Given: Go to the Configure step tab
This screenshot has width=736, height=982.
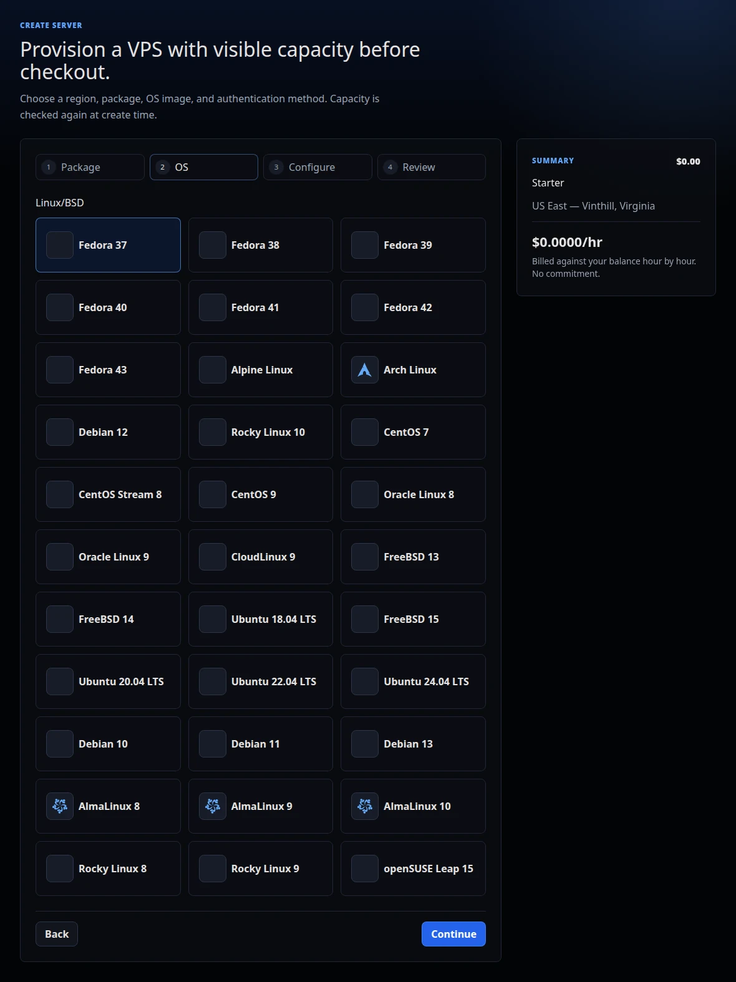Looking at the screenshot, I should (317, 167).
